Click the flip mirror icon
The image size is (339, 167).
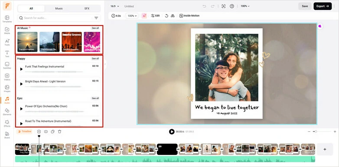173,16
